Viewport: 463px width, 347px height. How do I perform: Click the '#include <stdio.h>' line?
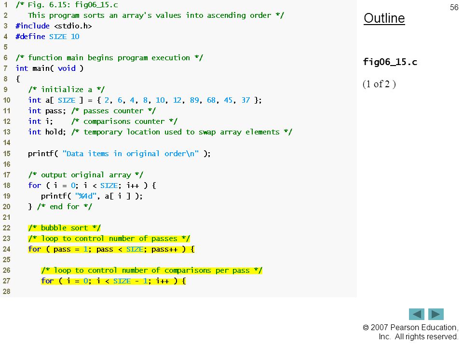tap(54, 26)
